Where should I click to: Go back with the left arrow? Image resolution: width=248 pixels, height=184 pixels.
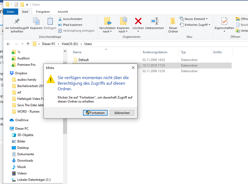point(8,44)
